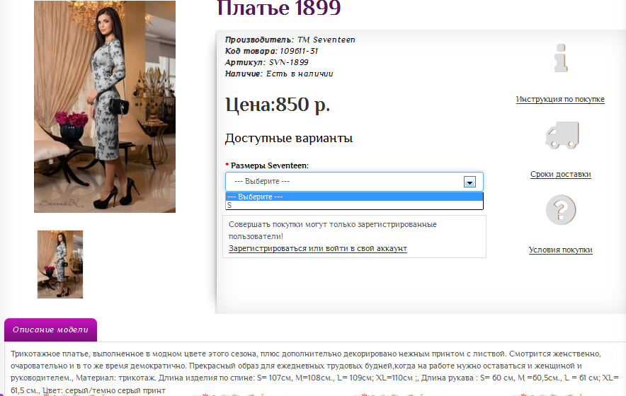Screen dimensions: 626x396
Task: Click the question mark icon
Action: click(561, 210)
